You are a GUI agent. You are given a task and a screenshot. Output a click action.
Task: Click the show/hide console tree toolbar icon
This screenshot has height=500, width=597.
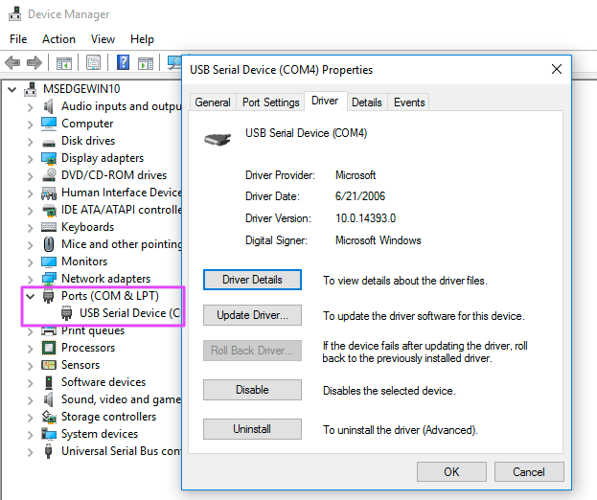tap(64, 63)
